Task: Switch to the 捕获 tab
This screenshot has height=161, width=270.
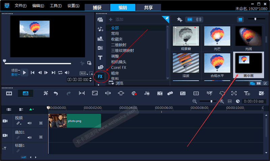Action: point(97,7)
